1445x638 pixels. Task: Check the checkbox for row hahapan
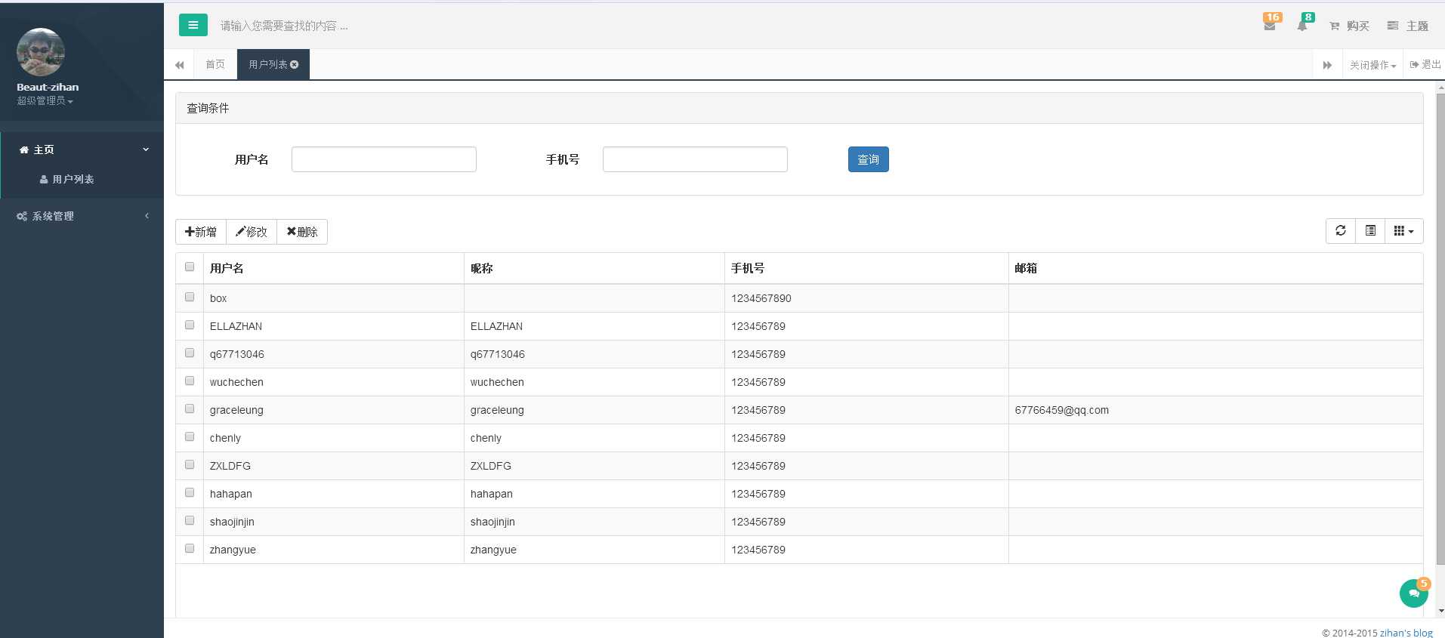(190, 493)
